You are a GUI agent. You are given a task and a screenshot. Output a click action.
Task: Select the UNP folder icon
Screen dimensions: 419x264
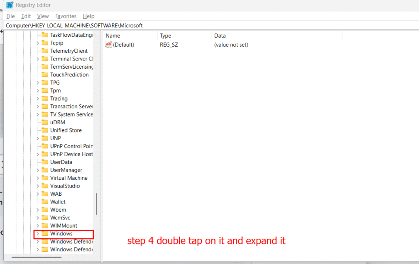pos(45,138)
